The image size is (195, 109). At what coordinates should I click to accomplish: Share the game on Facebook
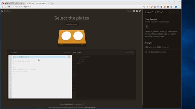pyautogui.click(x=137, y=11)
